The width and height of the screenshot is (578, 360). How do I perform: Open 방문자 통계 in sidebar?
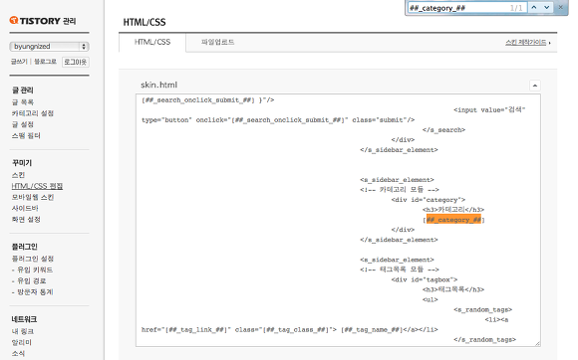33,292
